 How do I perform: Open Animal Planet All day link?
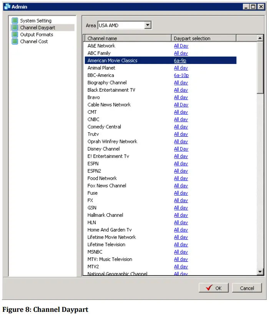(181, 68)
